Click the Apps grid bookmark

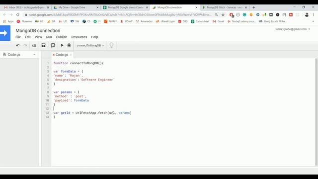pos(8,21)
